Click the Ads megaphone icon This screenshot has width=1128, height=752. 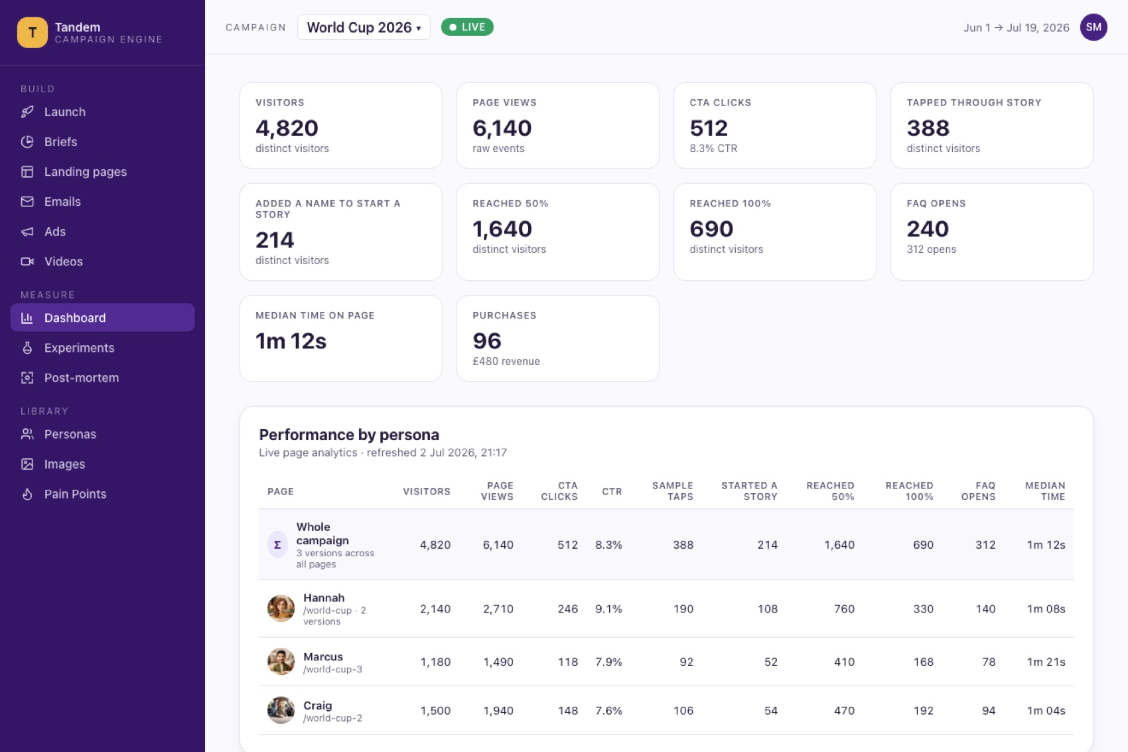27,232
